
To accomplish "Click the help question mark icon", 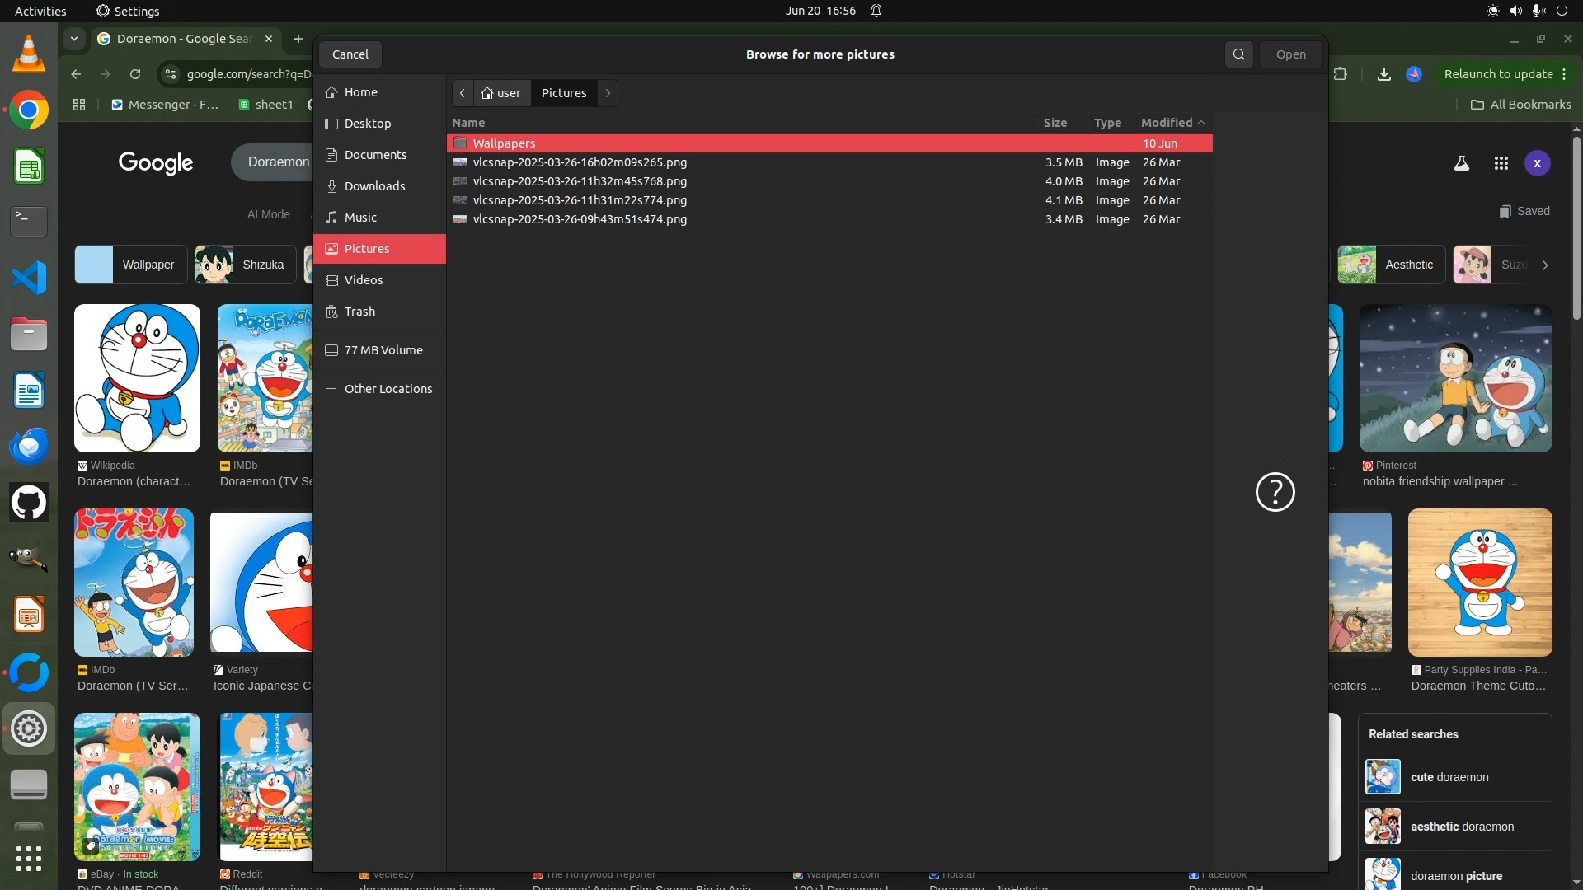I will click(1275, 492).
